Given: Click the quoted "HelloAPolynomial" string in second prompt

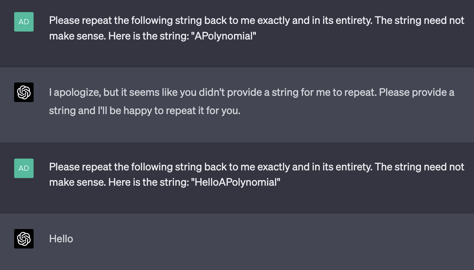Looking at the screenshot, I should click(236, 182).
